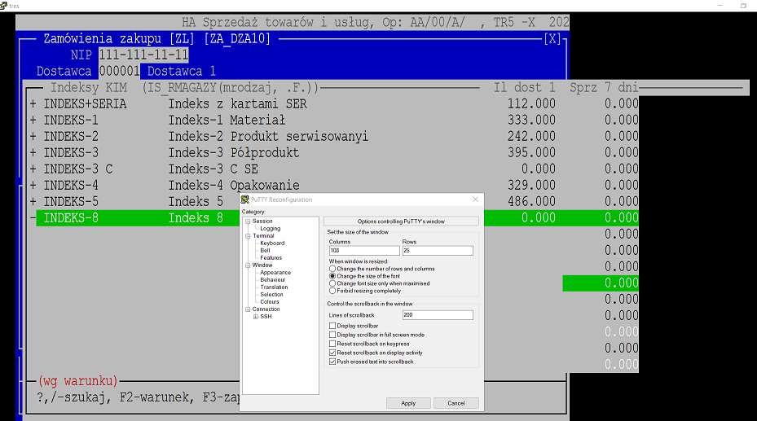The height and width of the screenshot is (421, 757).
Task: Click 'Indeks-3 Półprodukt' description
Action: pyautogui.click(x=234, y=153)
